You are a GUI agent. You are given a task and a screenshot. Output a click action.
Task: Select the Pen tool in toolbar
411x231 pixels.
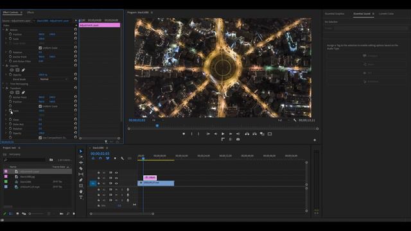(x=81, y=180)
